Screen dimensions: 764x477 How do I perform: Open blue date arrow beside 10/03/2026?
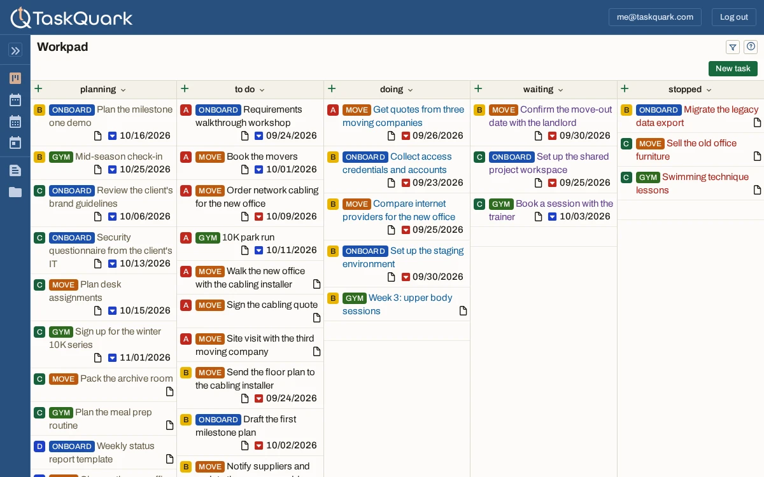(553, 217)
